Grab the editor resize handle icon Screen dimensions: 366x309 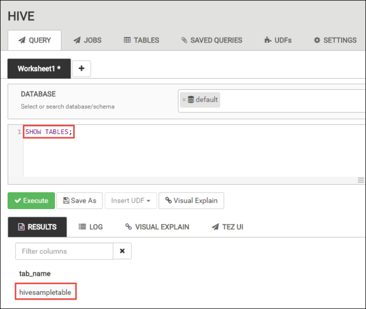click(x=361, y=180)
